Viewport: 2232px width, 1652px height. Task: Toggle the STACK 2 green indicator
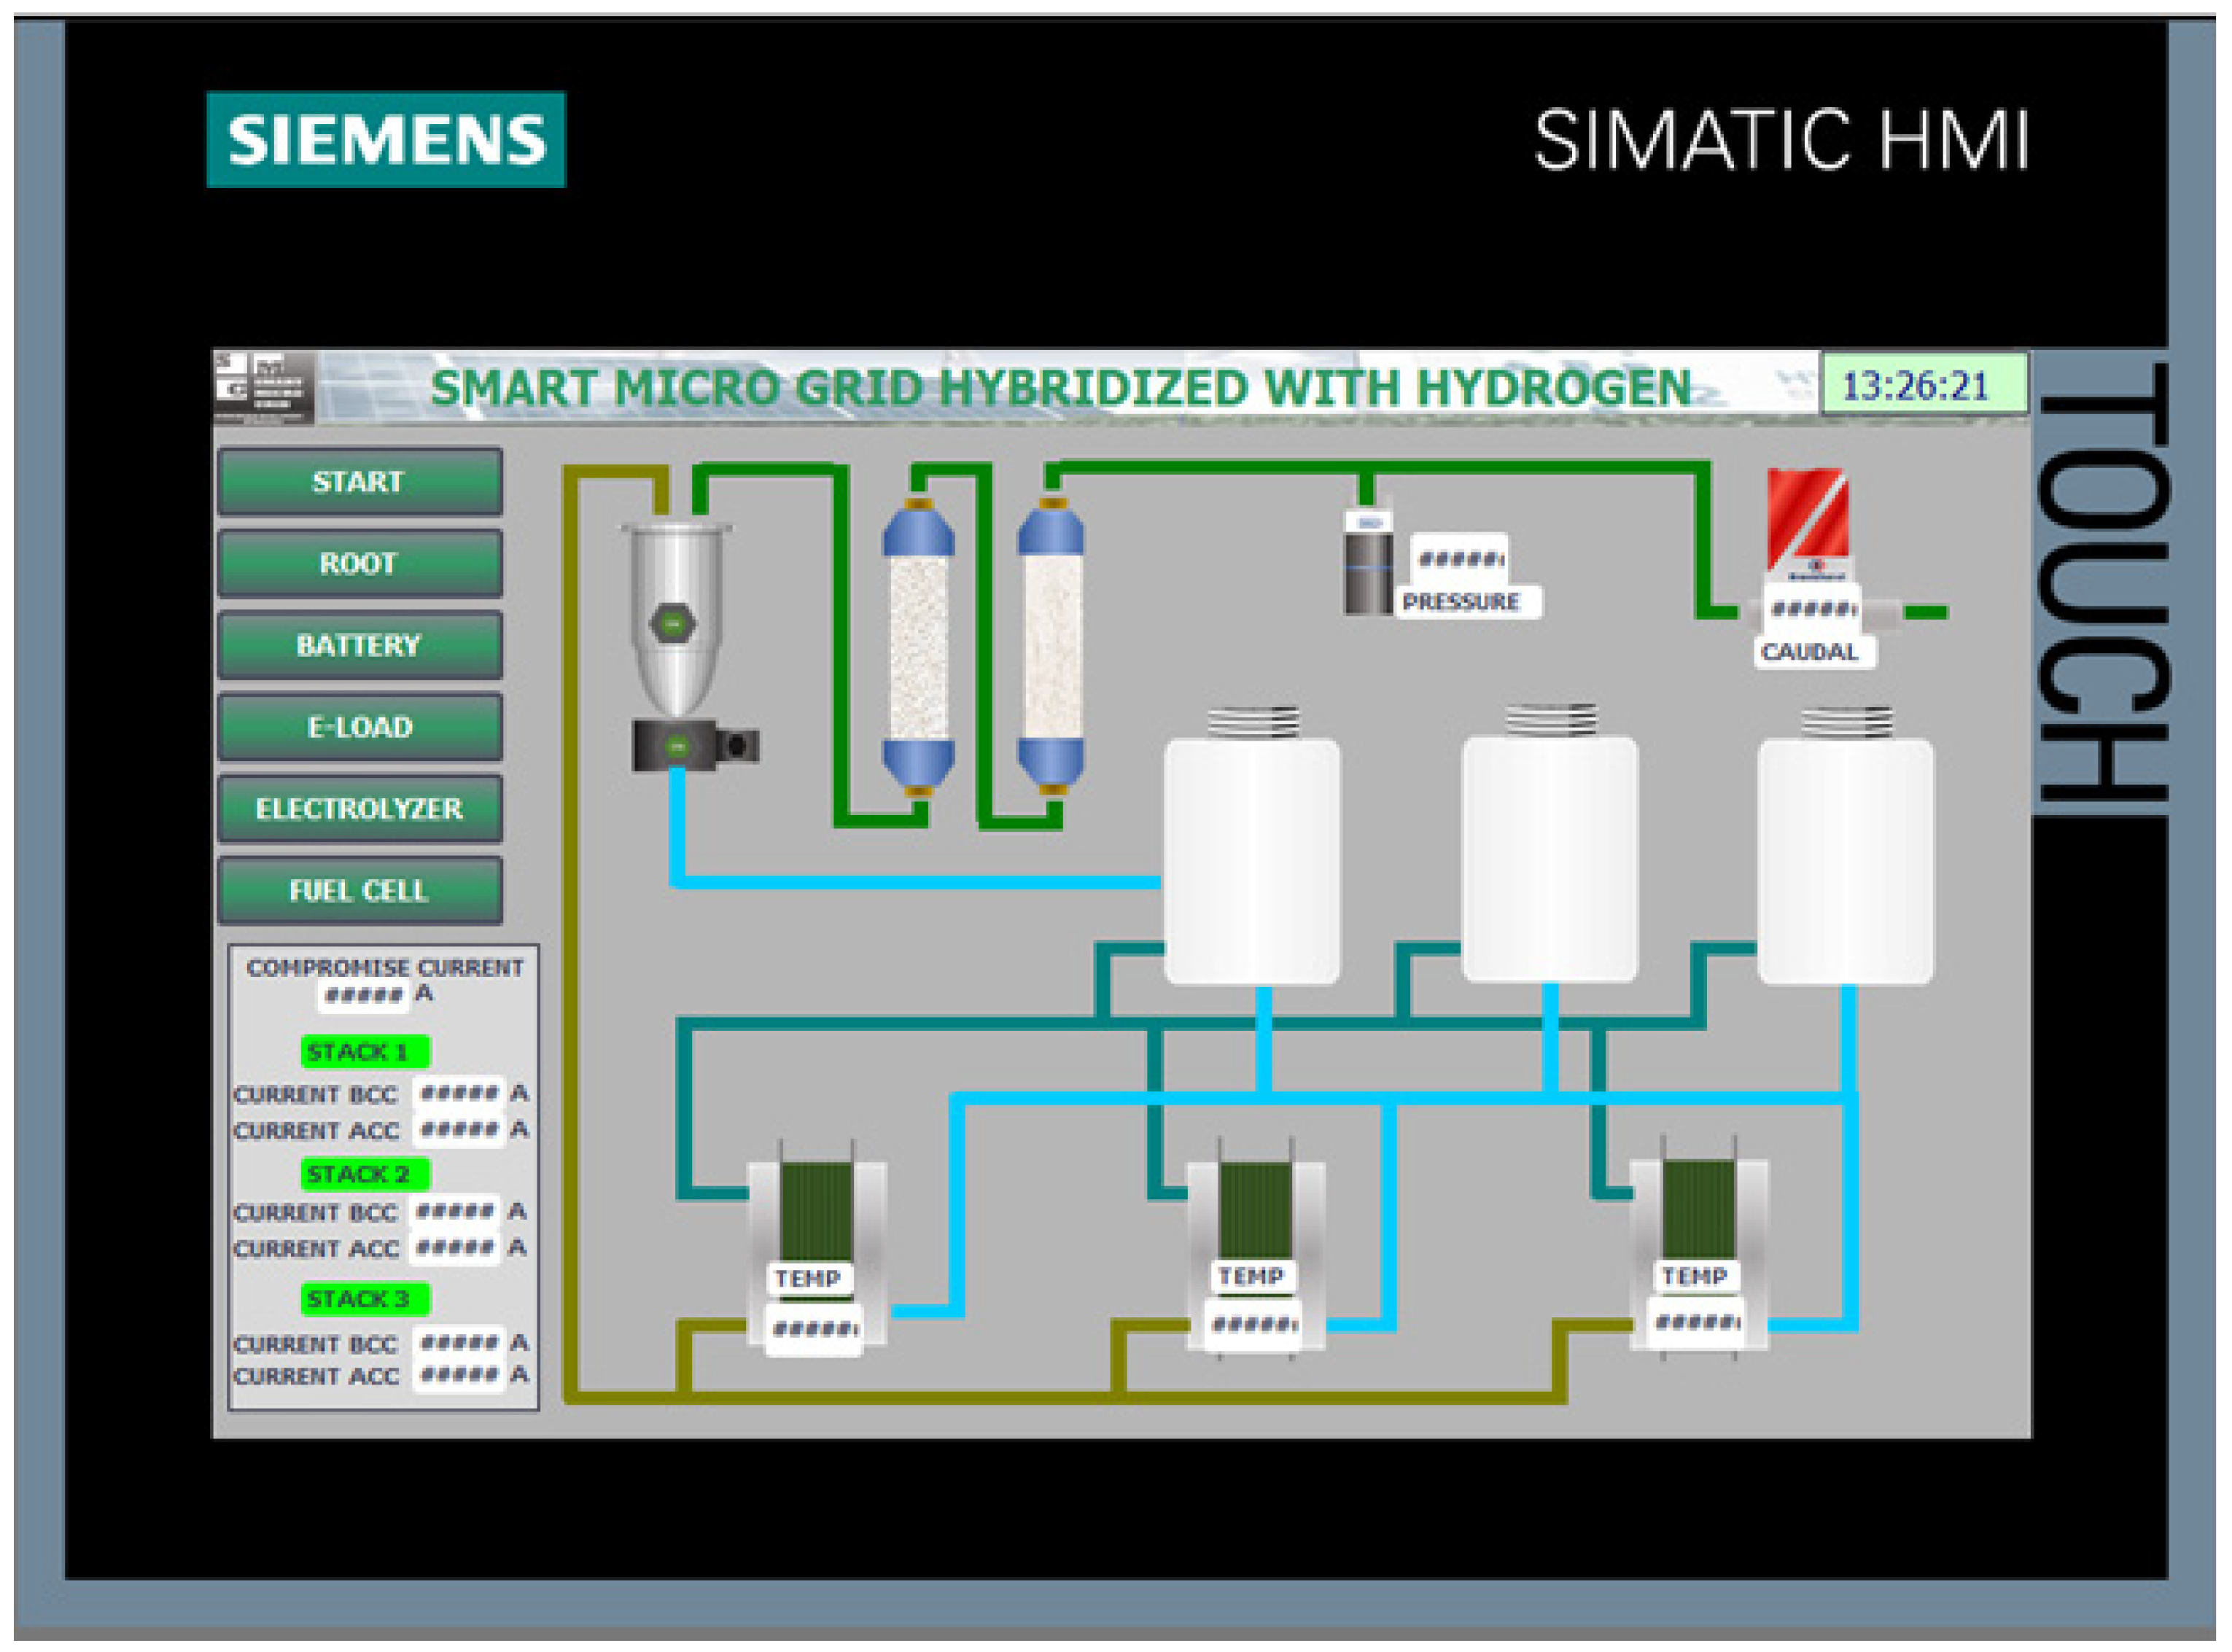tap(365, 1173)
